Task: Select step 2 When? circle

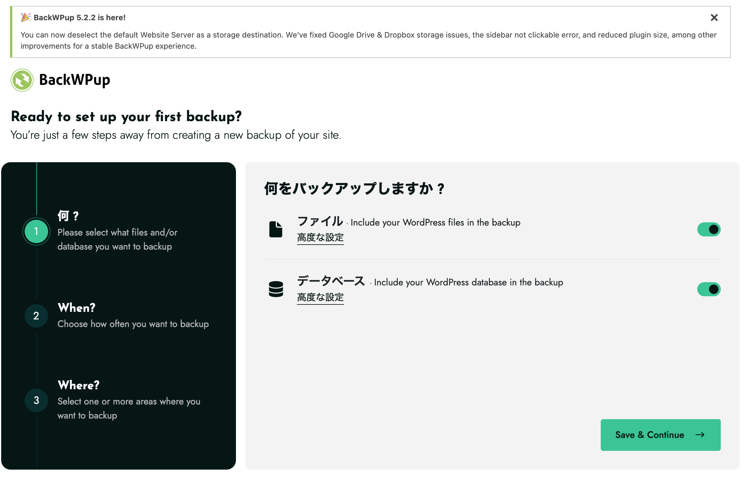Action: point(36,316)
